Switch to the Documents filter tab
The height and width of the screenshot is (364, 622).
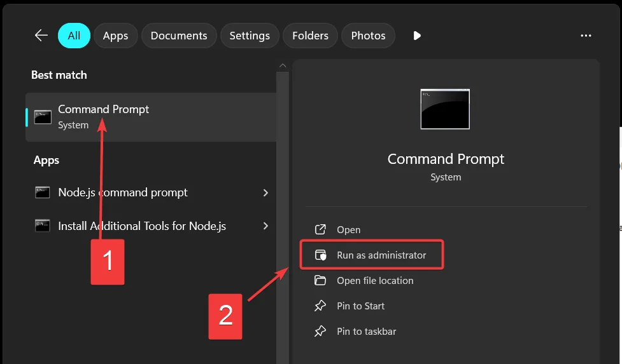pos(179,36)
